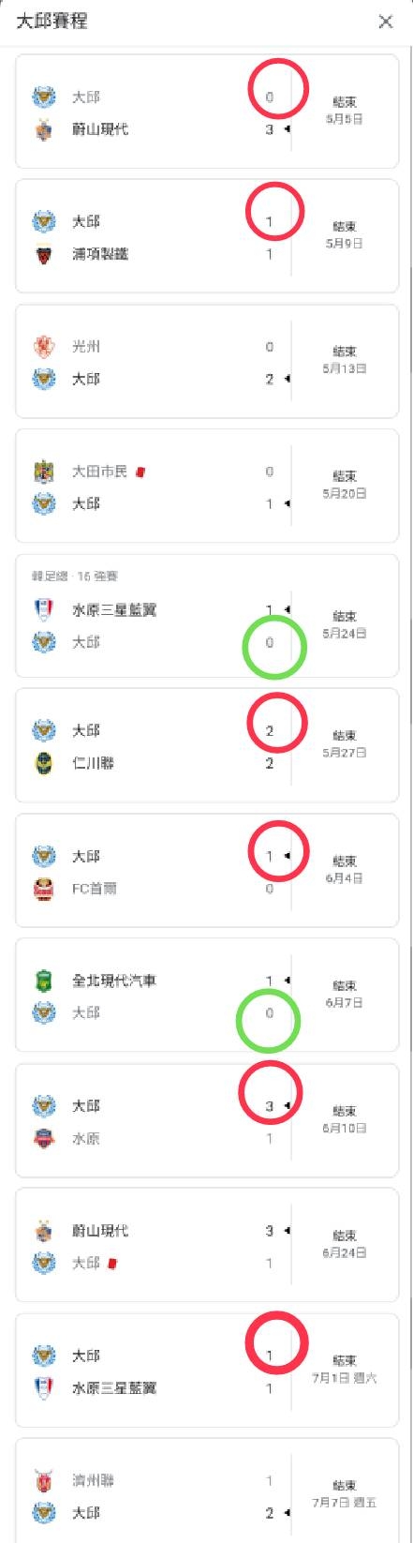
Task: Click the red card icon beside 大邱 on June 24
Action: (x=112, y=1264)
